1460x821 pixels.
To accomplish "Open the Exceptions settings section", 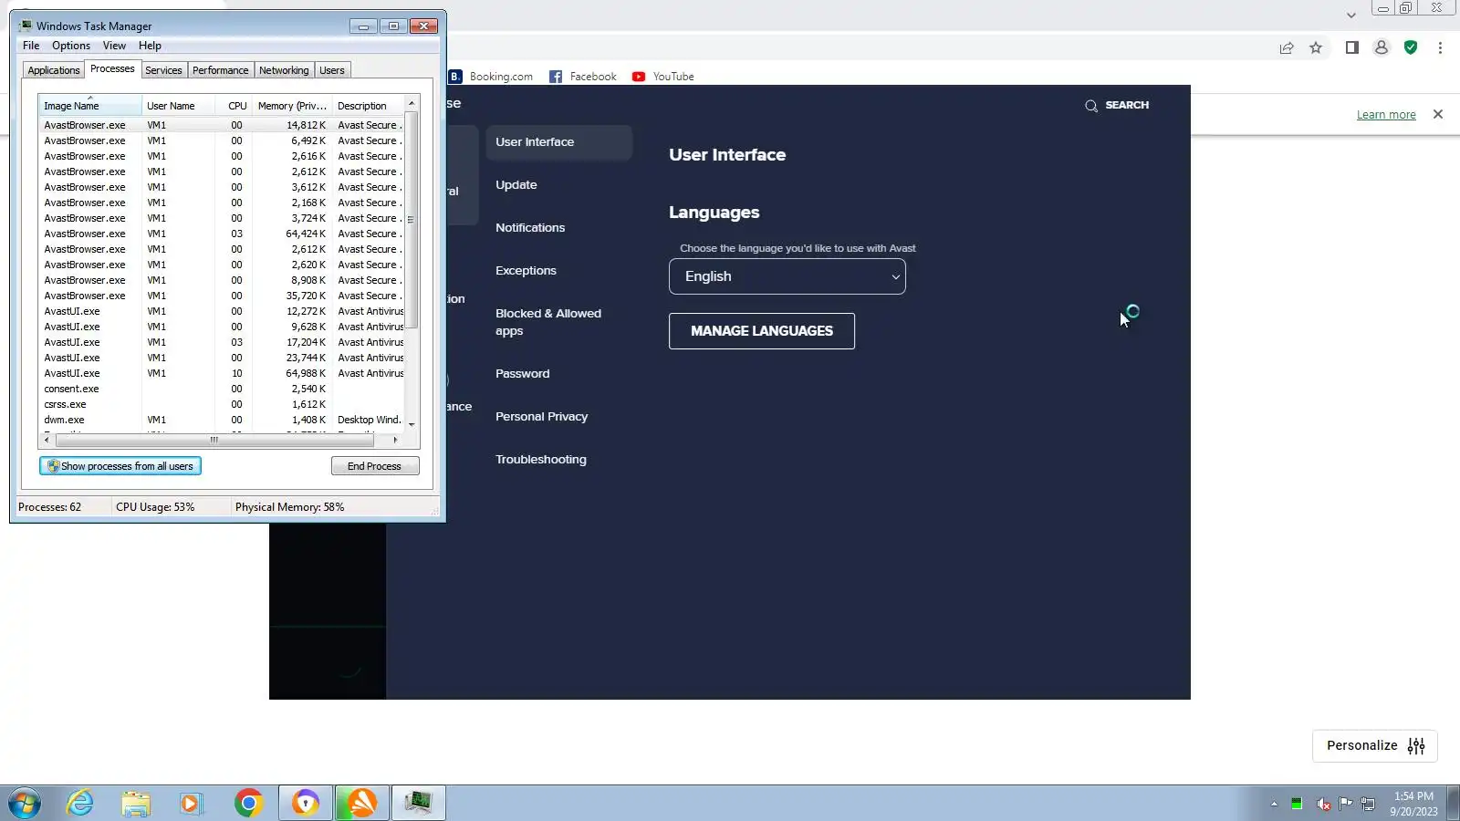I will pyautogui.click(x=526, y=271).
